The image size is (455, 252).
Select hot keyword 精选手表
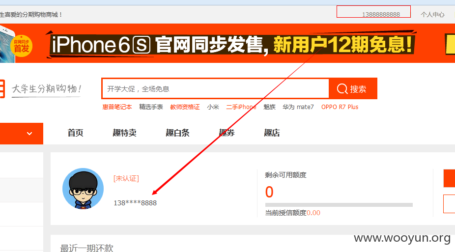151,107
